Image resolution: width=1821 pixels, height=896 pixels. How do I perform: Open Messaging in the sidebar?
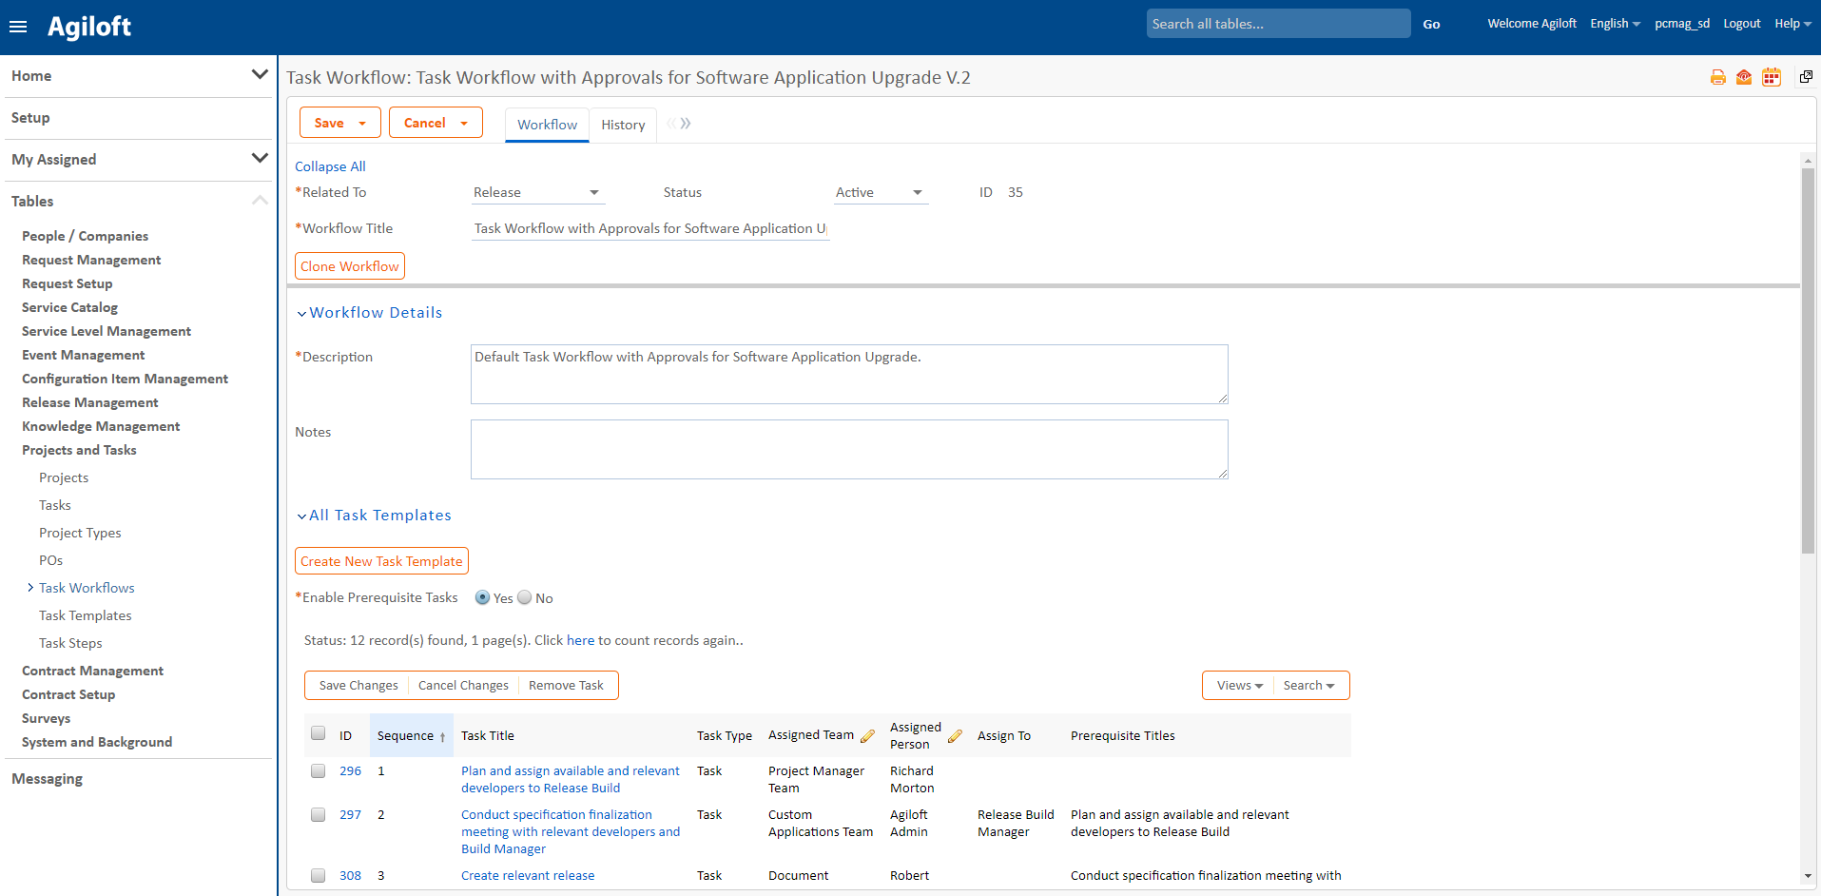click(x=48, y=779)
